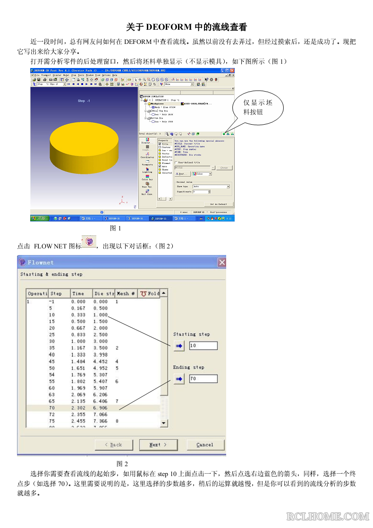The height and width of the screenshot is (528, 373).
Task: Click the play forward triangle button
Action: click(86, 84)
